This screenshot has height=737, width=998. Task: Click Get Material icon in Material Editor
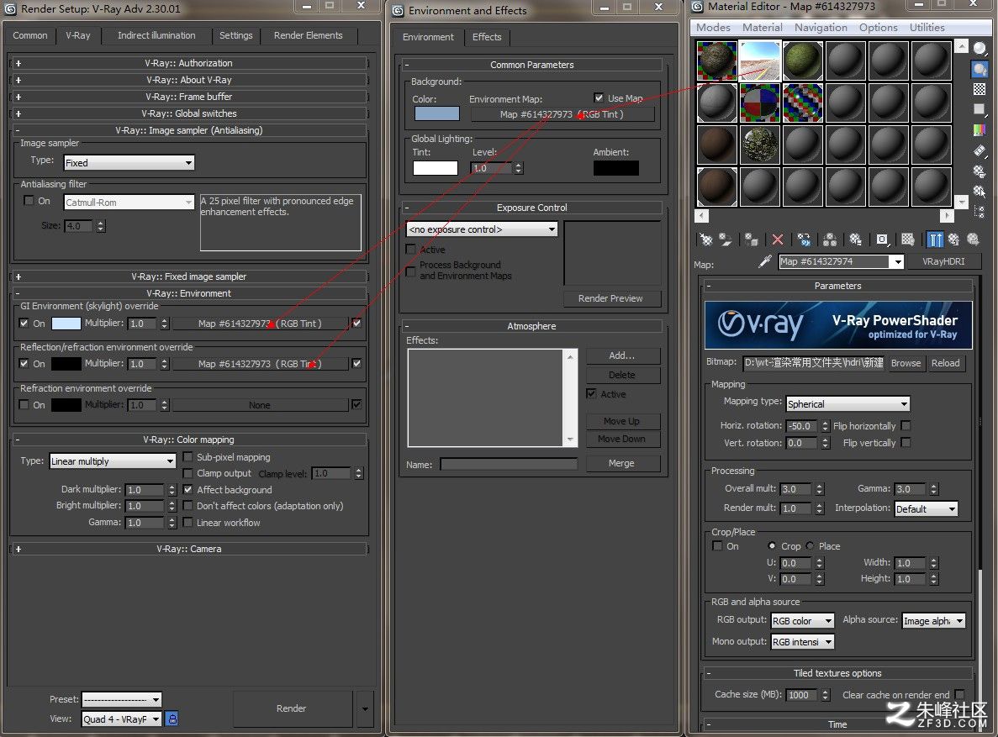click(706, 240)
